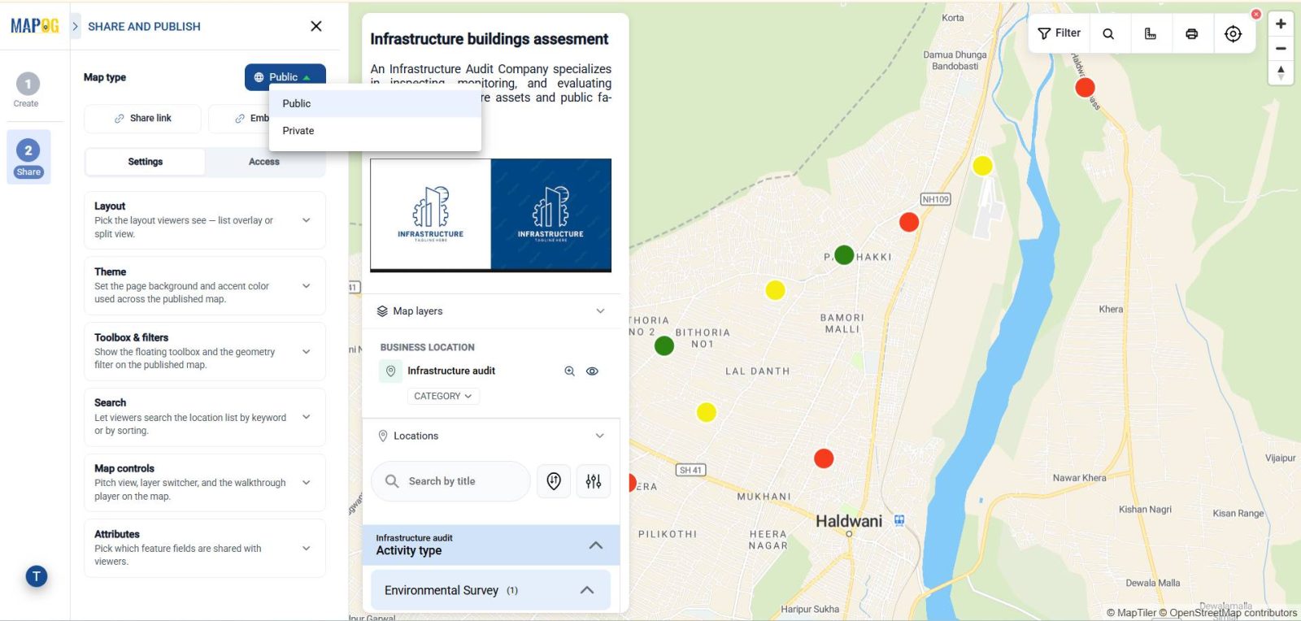Focus the Search by title field
Screen dimensions: 1301x621
coord(451,481)
